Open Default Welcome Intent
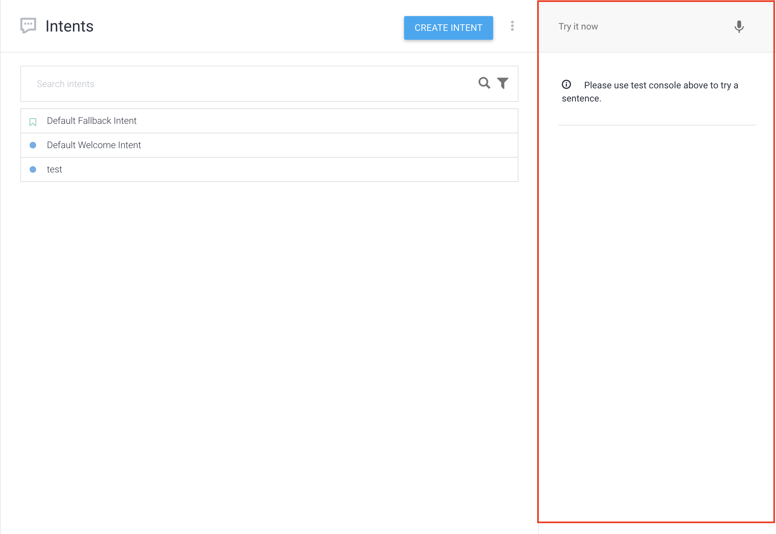 pyautogui.click(x=94, y=145)
